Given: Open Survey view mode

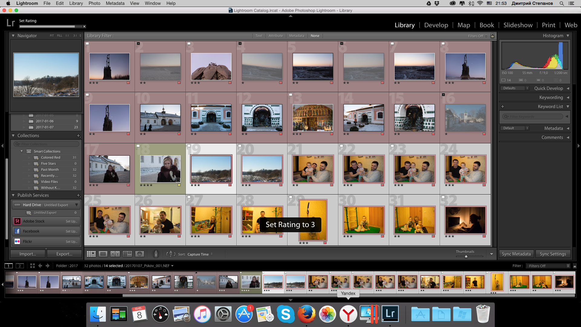Looking at the screenshot, I should click(x=127, y=254).
